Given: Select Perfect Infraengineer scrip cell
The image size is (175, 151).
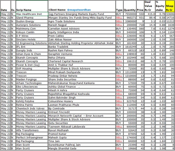Looking at the screenshot, I should [x=32, y=138].
